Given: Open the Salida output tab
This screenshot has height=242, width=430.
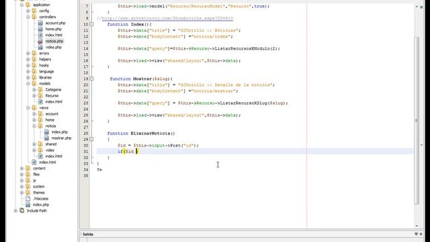Looking at the screenshot, I should pyautogui.click(x=88, y=235).
